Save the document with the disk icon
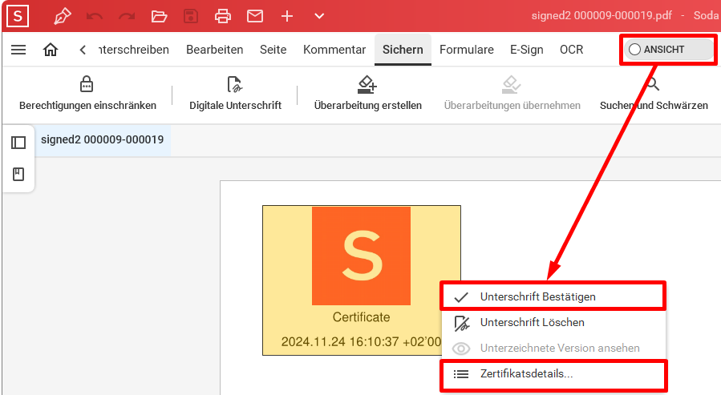The width and height of the screenshot is (721, 395). pos(191,17)
